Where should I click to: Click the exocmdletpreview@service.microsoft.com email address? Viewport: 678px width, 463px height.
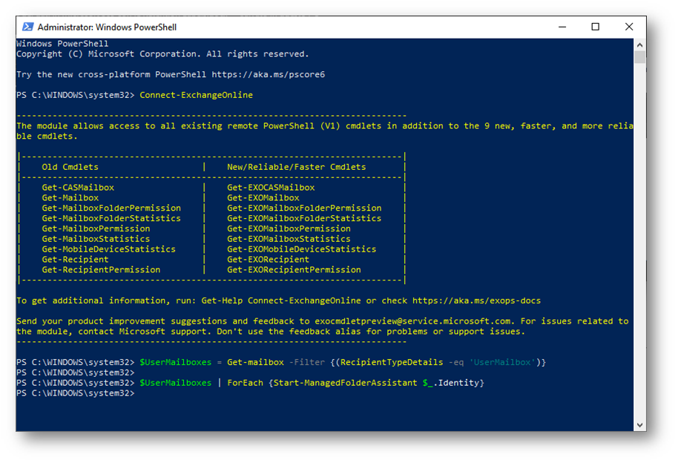coord(413,321)
